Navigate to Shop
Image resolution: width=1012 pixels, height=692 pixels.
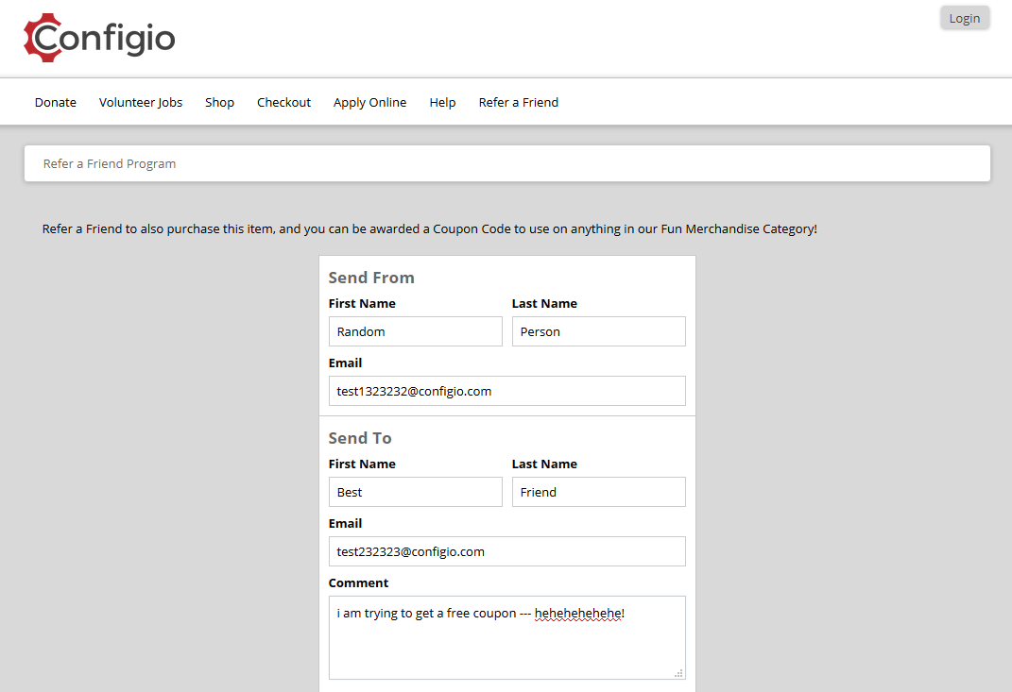tap(219, 102)
